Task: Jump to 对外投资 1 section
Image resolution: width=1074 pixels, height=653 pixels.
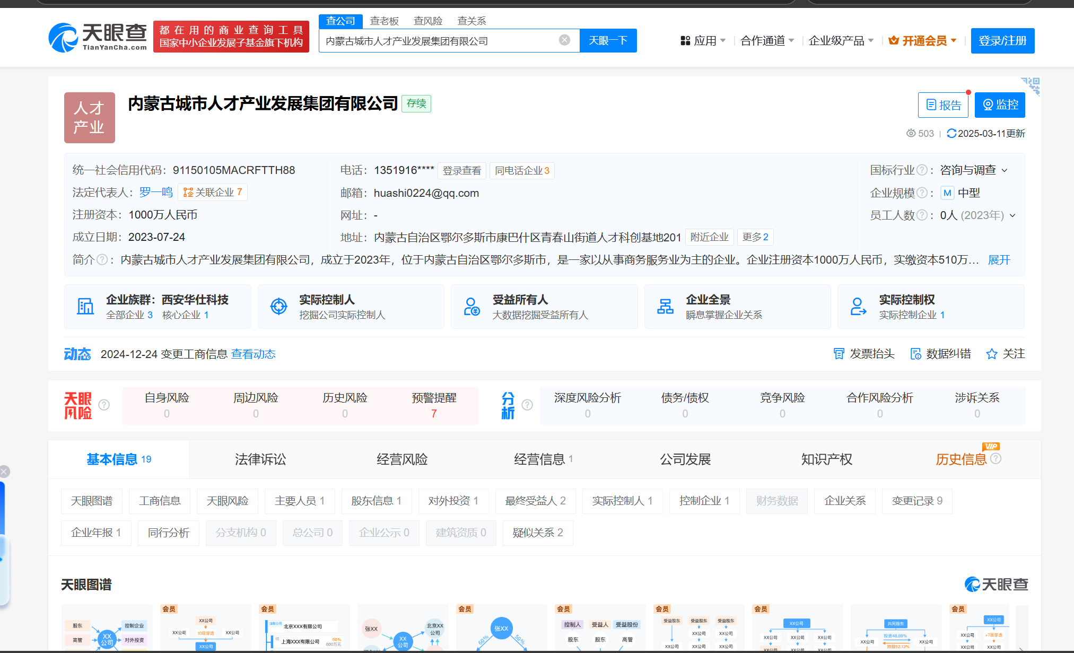Action: [x=453, y=501]
